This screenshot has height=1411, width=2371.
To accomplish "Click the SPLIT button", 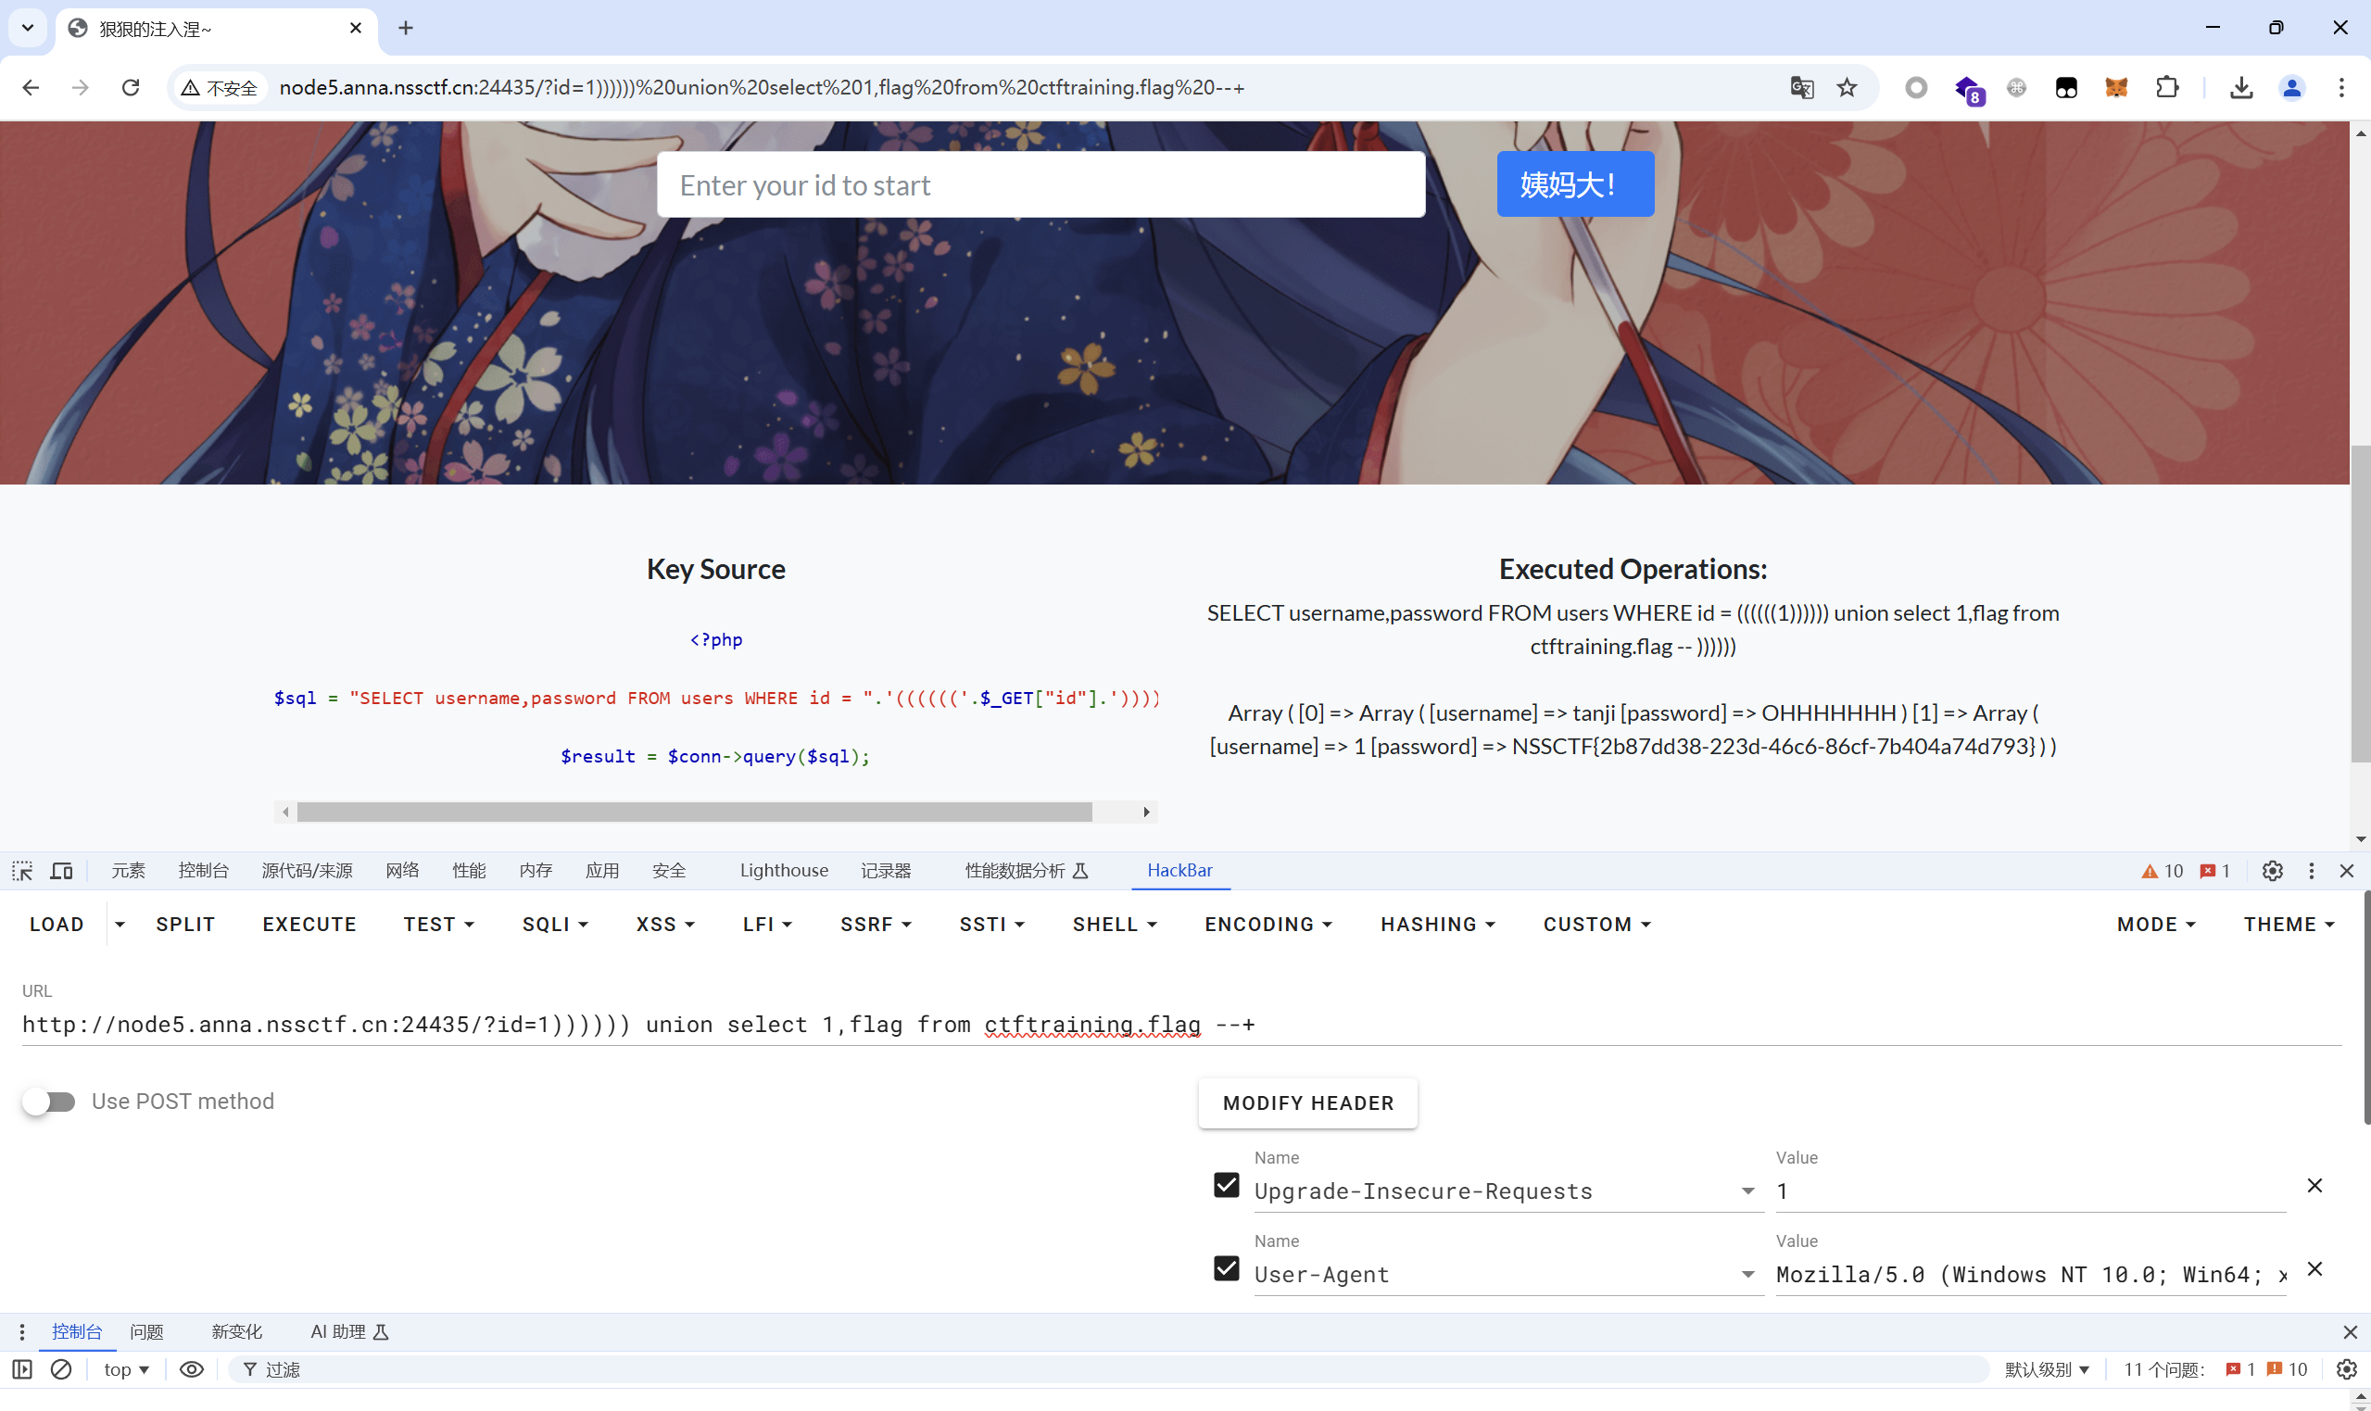I will click(x=185, y=925).
